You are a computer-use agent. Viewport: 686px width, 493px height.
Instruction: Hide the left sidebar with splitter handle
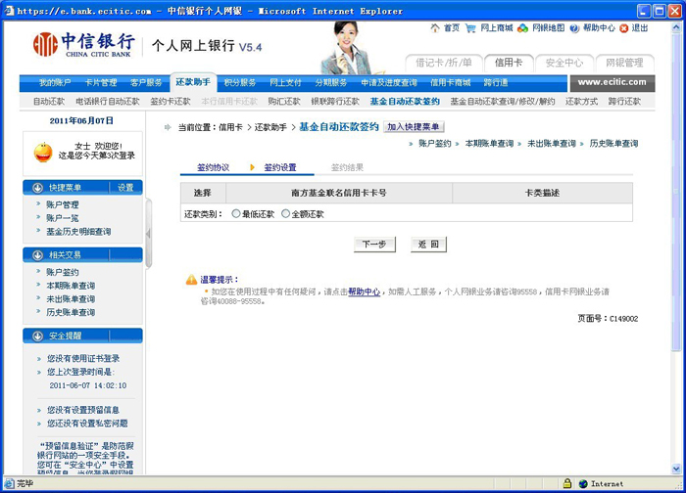[149, 234]
